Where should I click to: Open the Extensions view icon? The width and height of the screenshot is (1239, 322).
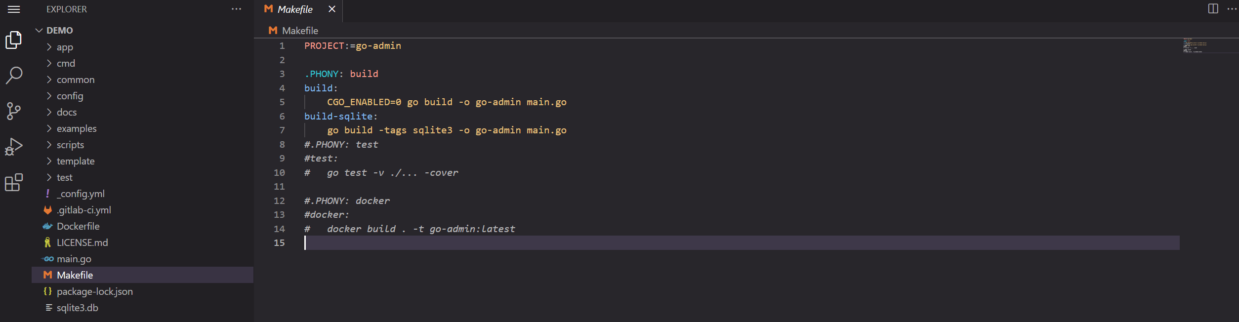tap(14, 182)
